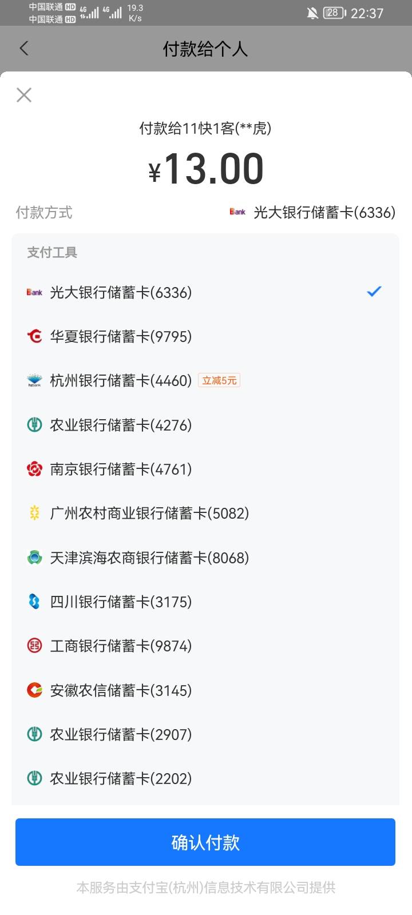
Task: Tap the Huaxia Bank logo icon
Action: (34, 336)
